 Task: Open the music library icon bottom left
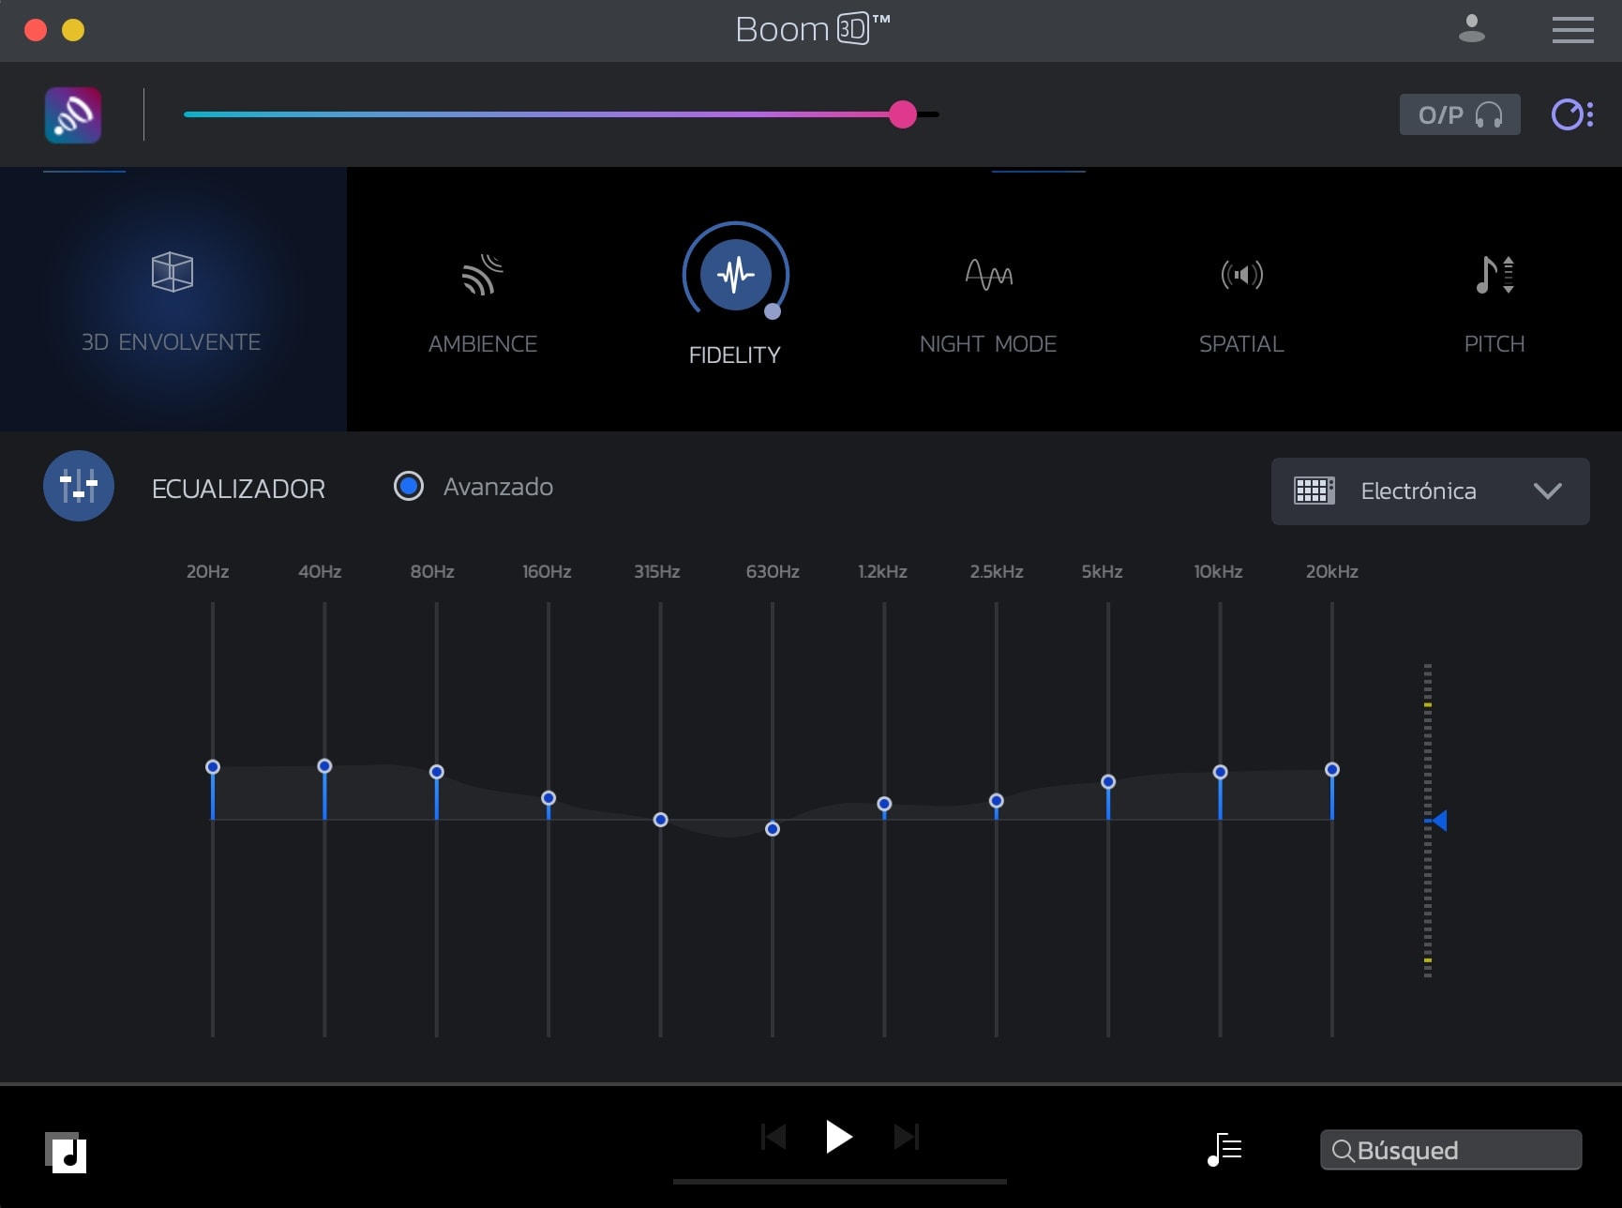67,1155
